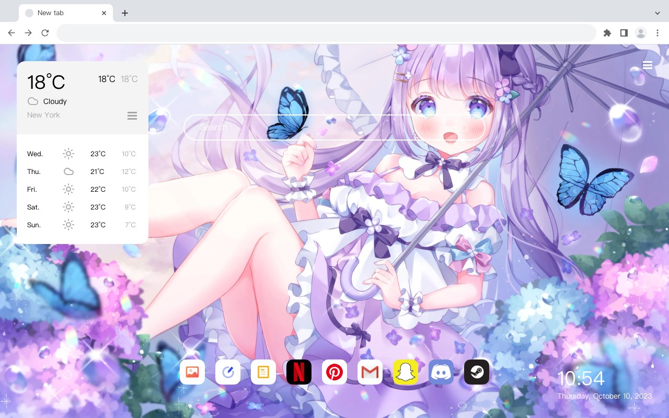Select the Sat. forecast row label
The image size is (669, 418).
[x=33, y=207]
